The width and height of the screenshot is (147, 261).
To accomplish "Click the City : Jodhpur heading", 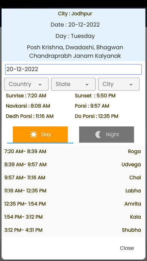I will [x=75, y=13].
